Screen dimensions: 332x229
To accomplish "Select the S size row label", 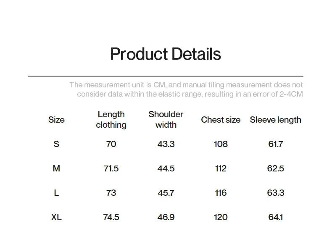I will pos(56,144).
